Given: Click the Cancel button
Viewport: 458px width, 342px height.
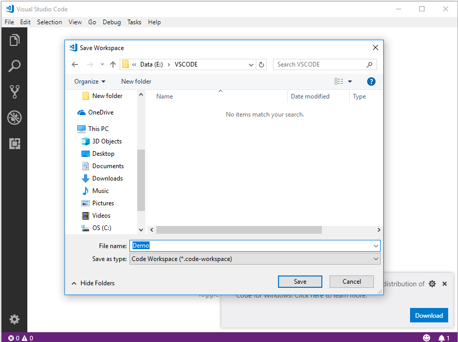Looking at the screenshot, I should pyautogui.click(x=351, y=282).
